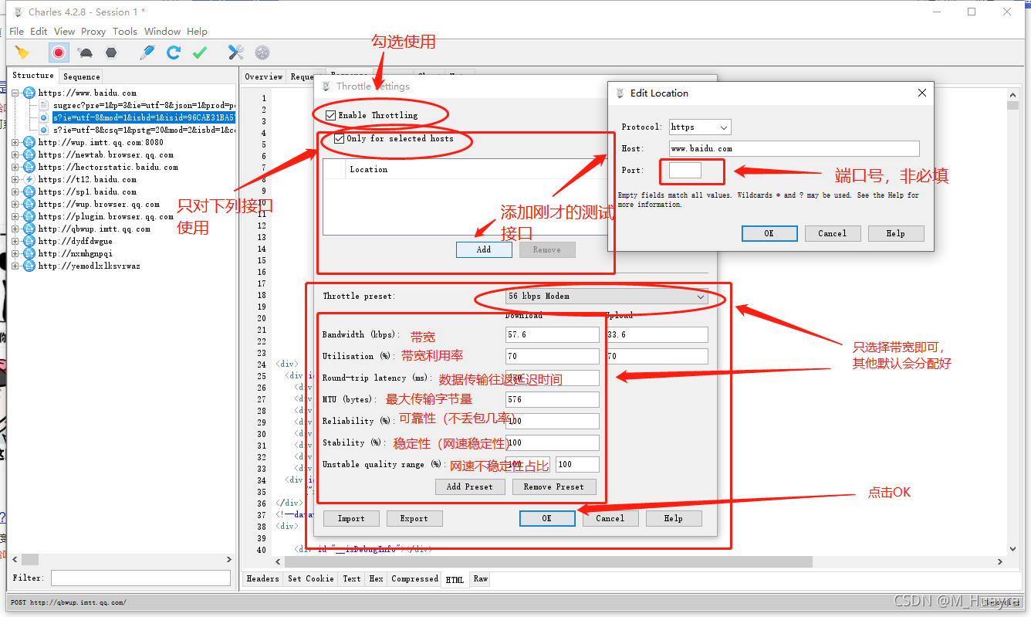Image resolution: width=1031 pixels, height=617 pixels.
Task: Click the globe icon beside https://www.baidu.com
Action: coord(29,93)
